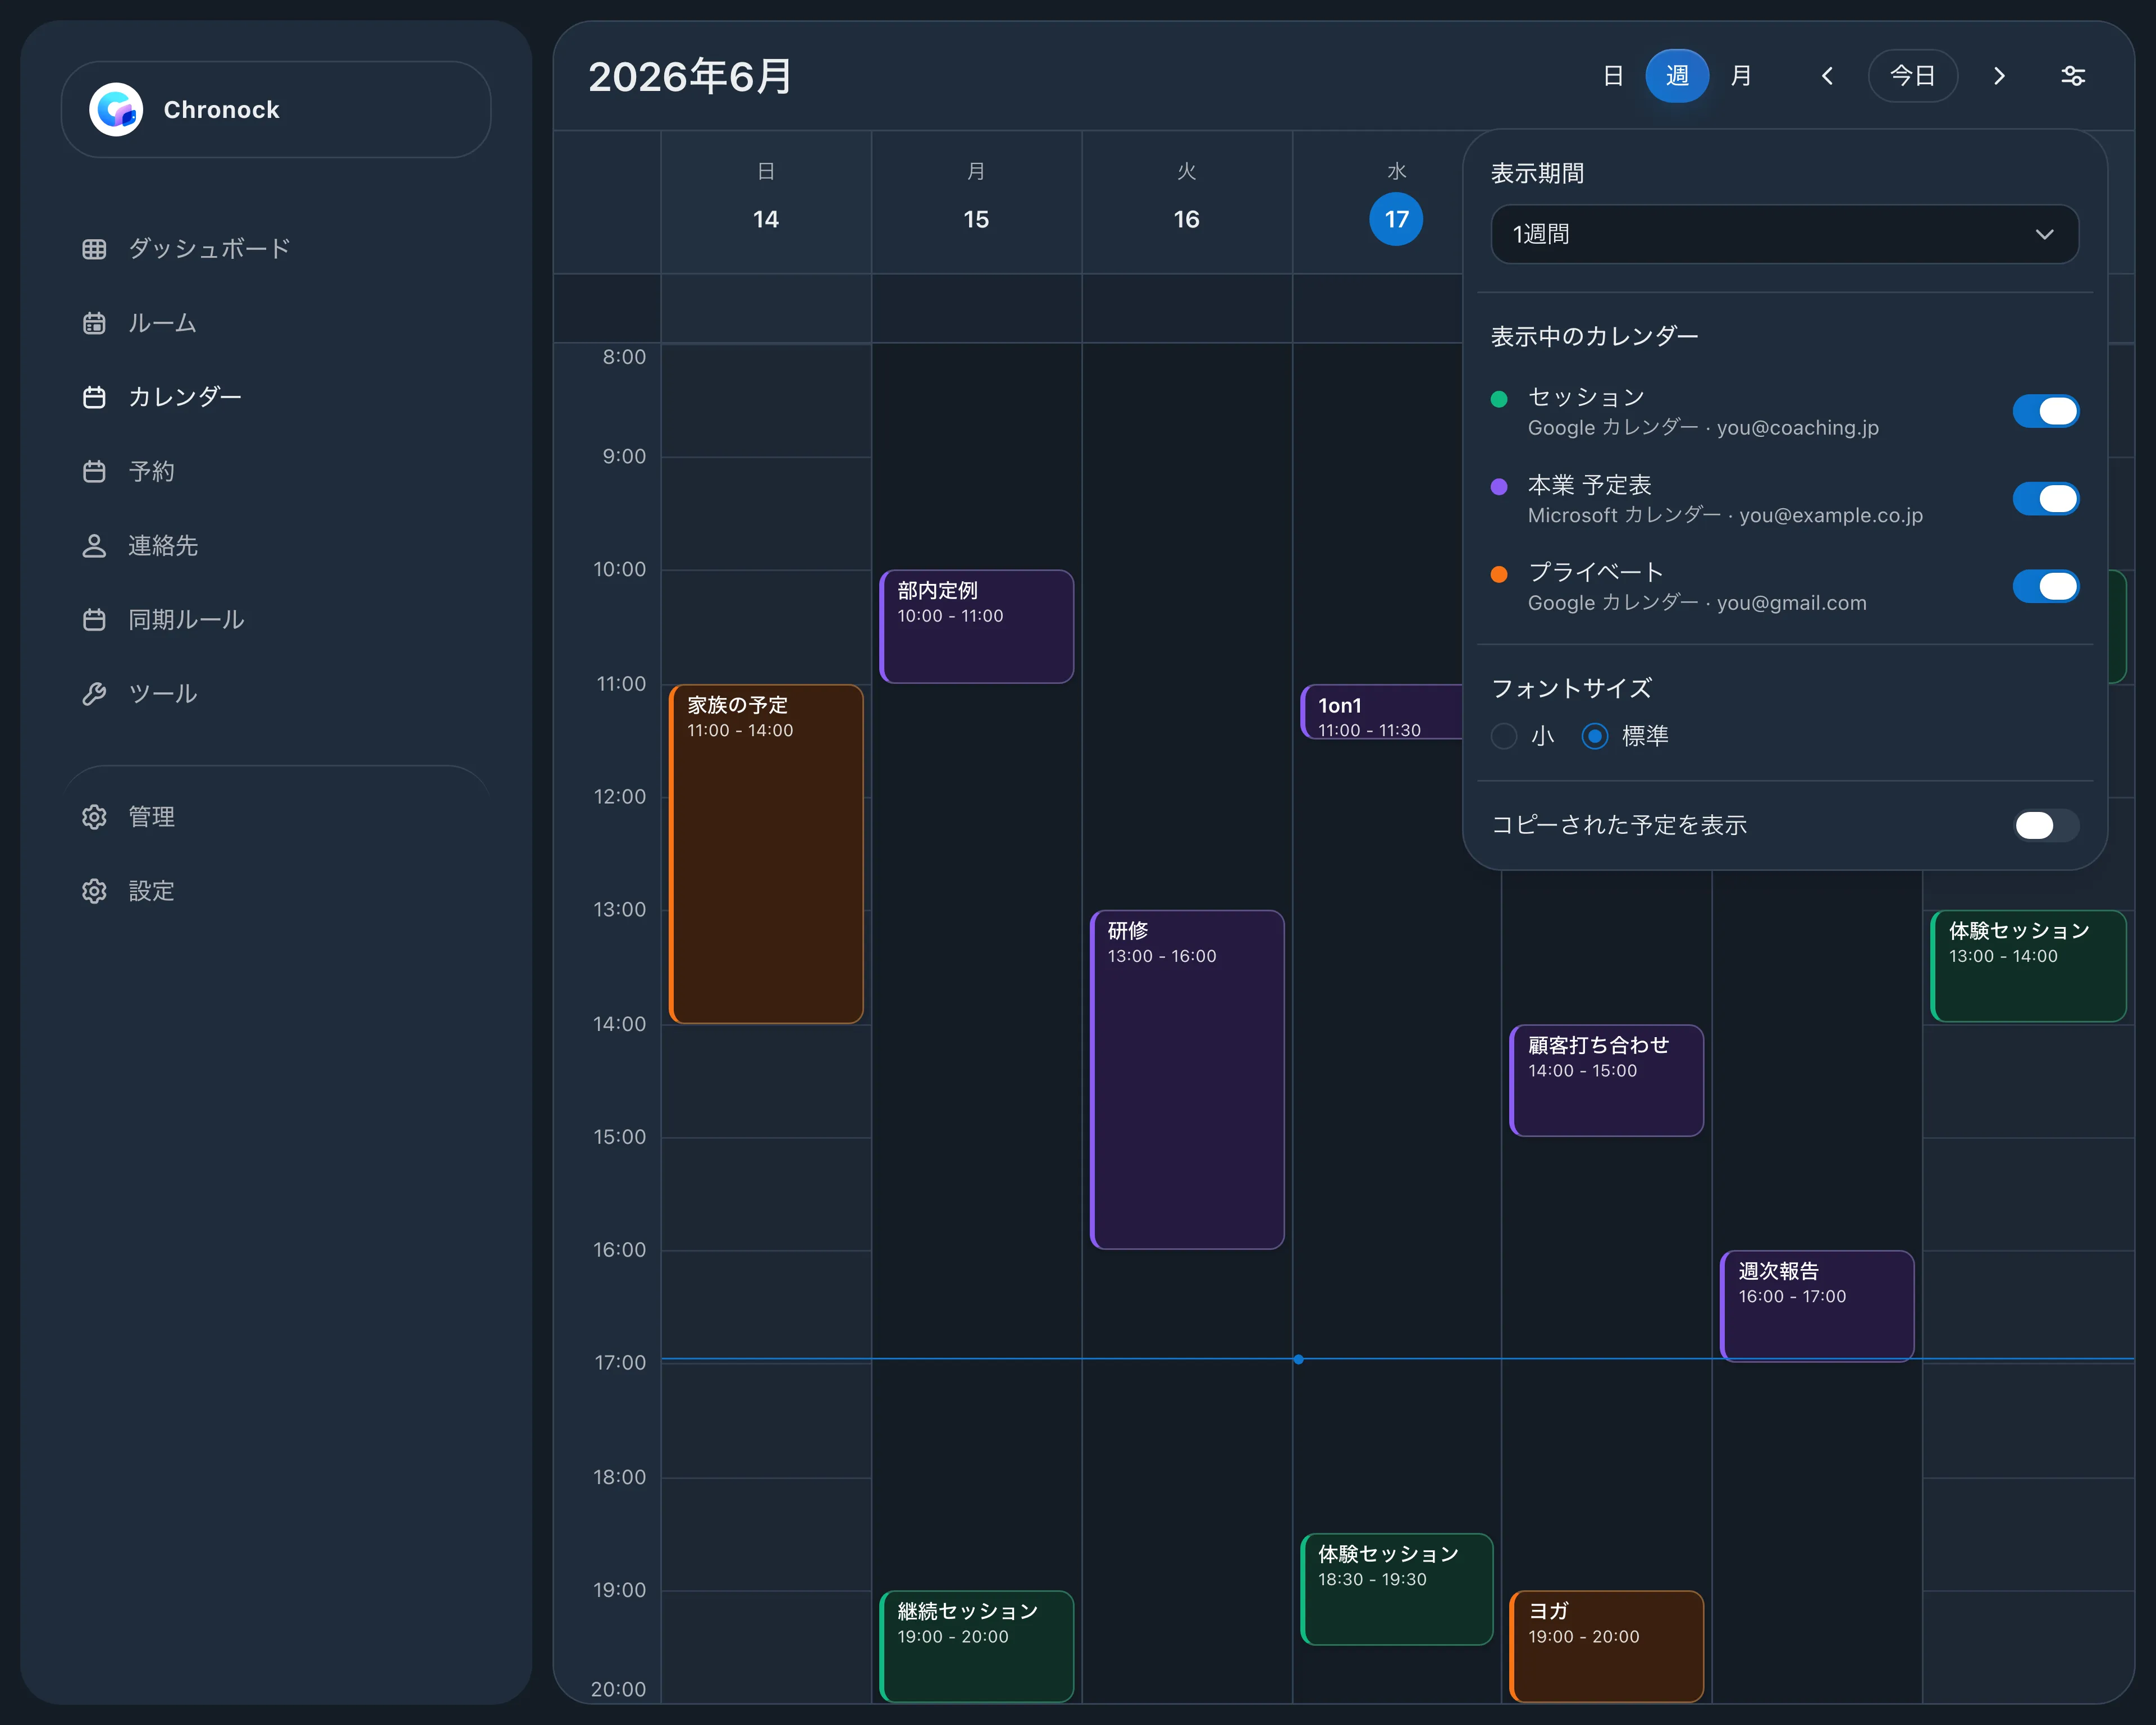Click the 管理 gear icon
Viewport: 2156px width, 1725px height.
pos(94,816)
